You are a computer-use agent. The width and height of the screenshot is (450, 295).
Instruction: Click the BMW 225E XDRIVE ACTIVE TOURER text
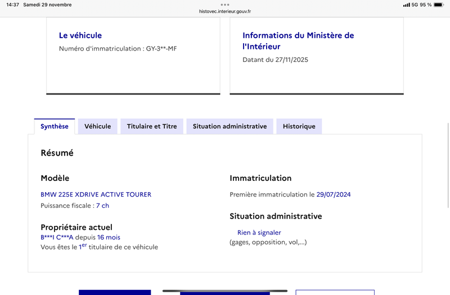tap(96, 194)
